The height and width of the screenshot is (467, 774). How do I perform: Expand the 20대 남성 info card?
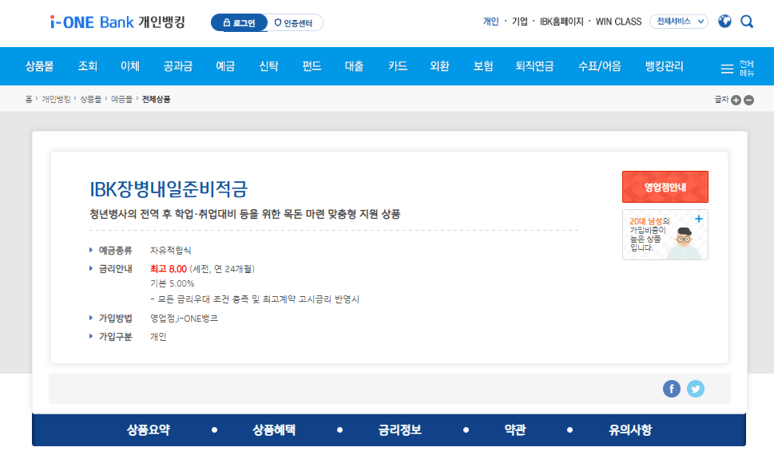pos(698,219)
